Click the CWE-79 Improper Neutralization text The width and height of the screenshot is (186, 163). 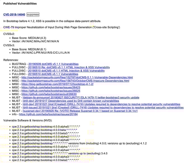point(62,27)
